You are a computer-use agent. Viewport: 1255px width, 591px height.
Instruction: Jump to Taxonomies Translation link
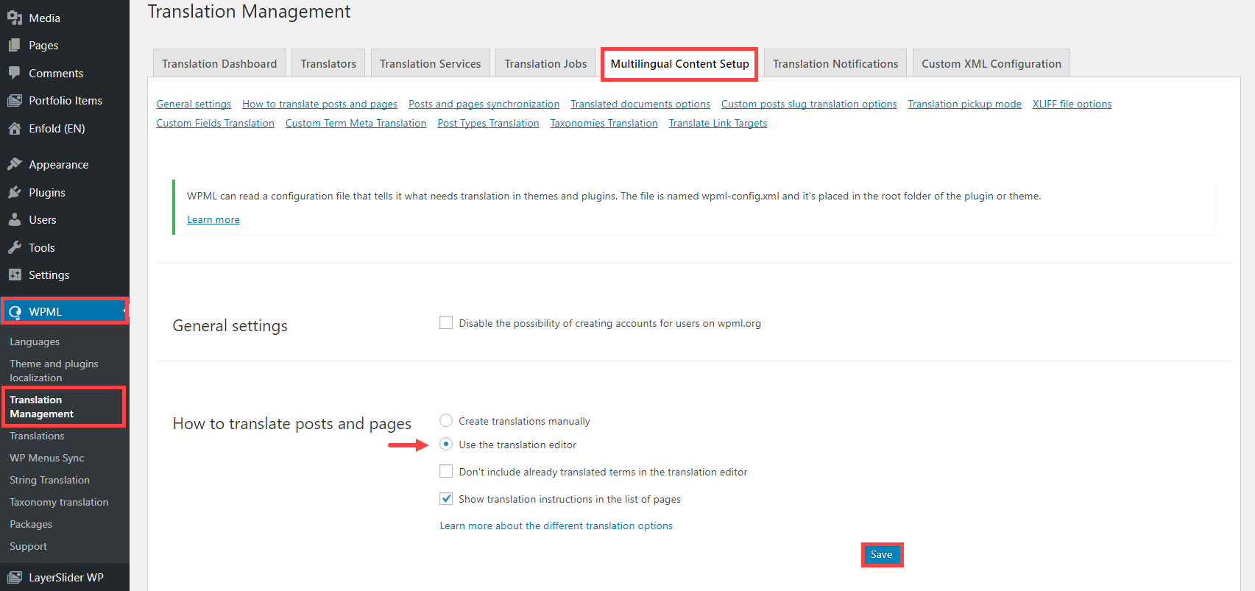(604, 123)
